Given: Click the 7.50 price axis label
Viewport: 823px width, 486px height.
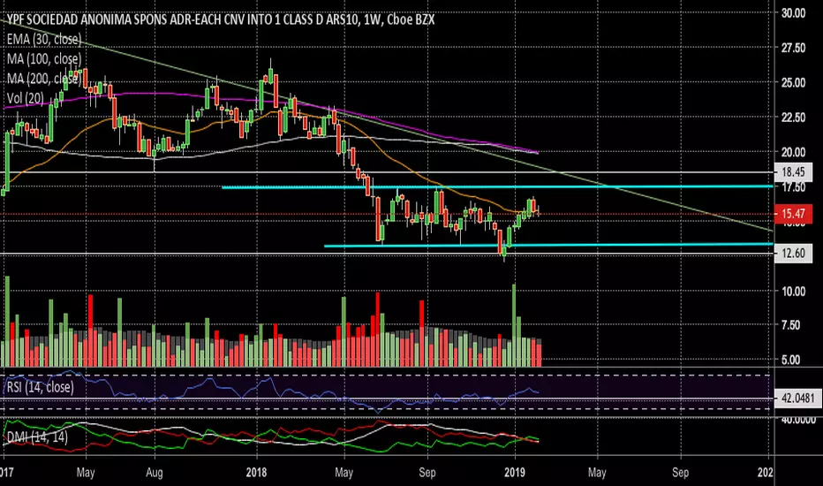Looking at the screenshot, I should pos(793,325).
